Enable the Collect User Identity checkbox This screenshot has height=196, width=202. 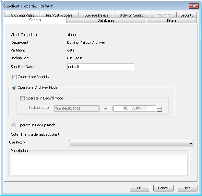click(14, 77)
